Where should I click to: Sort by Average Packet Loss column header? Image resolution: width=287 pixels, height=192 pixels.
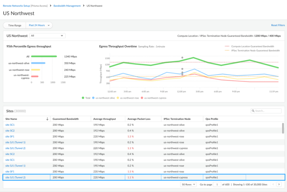click(x=139, y=119)
